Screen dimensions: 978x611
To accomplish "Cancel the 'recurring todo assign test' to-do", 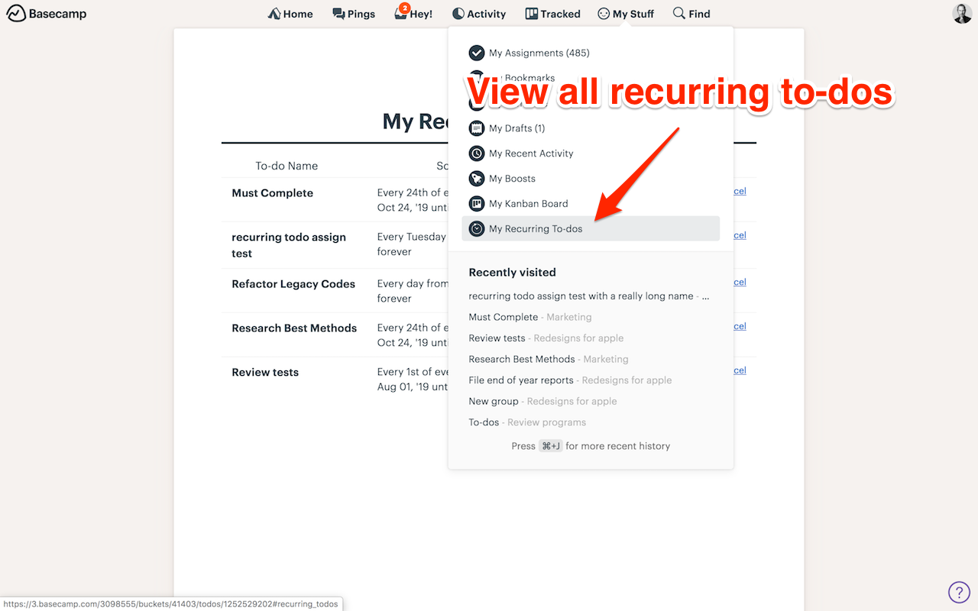I will [x=740, y=236].
